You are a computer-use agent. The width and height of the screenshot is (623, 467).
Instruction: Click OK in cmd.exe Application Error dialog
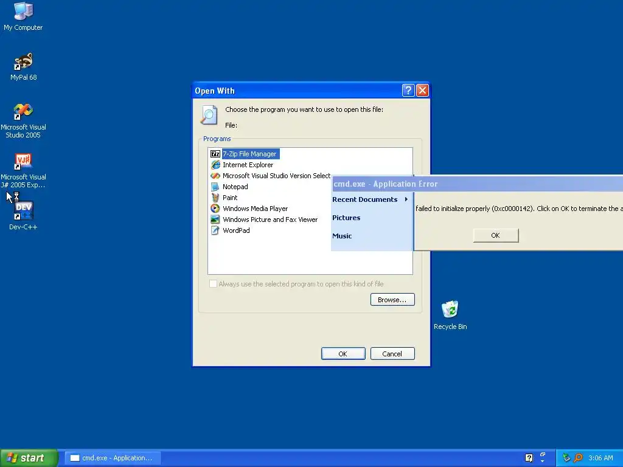click(x=496, y=235)
